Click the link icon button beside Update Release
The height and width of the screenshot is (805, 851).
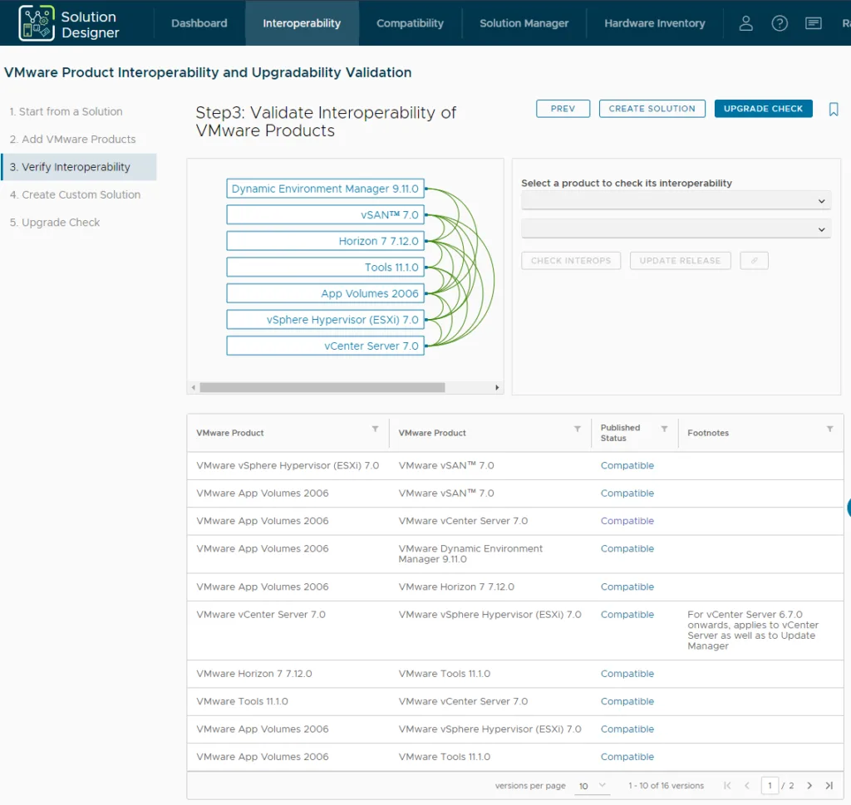pyautogui.click(x=754, y=261)
